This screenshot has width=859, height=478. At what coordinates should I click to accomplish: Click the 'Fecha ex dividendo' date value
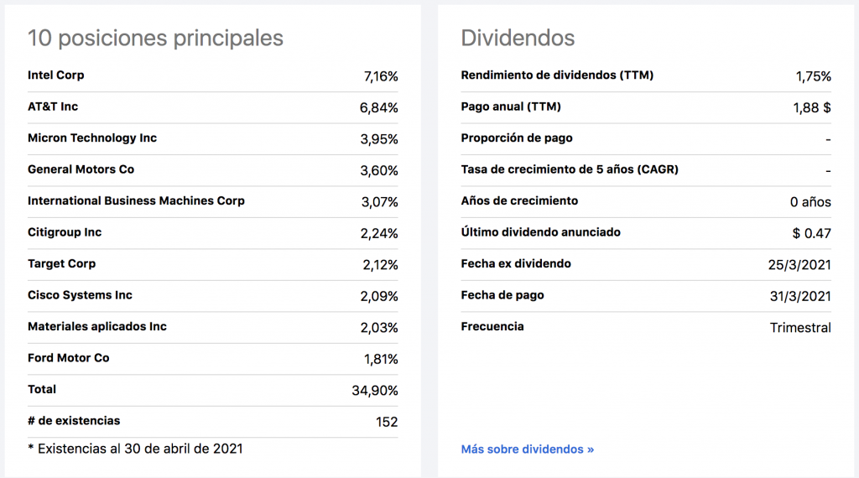pos(797,265)
